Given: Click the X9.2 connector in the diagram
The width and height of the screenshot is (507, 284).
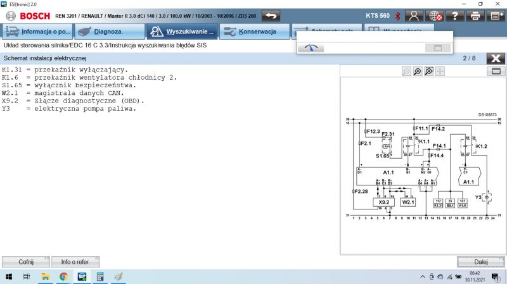Looking at the screenshot, I should click(384, 202).
